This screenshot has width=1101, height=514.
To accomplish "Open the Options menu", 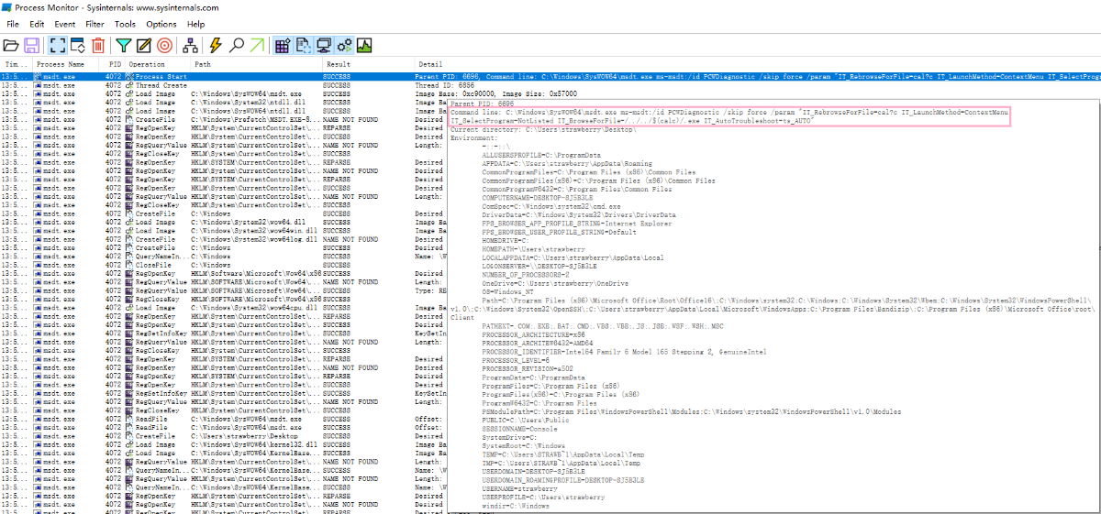I will click(x=161, y=24).
